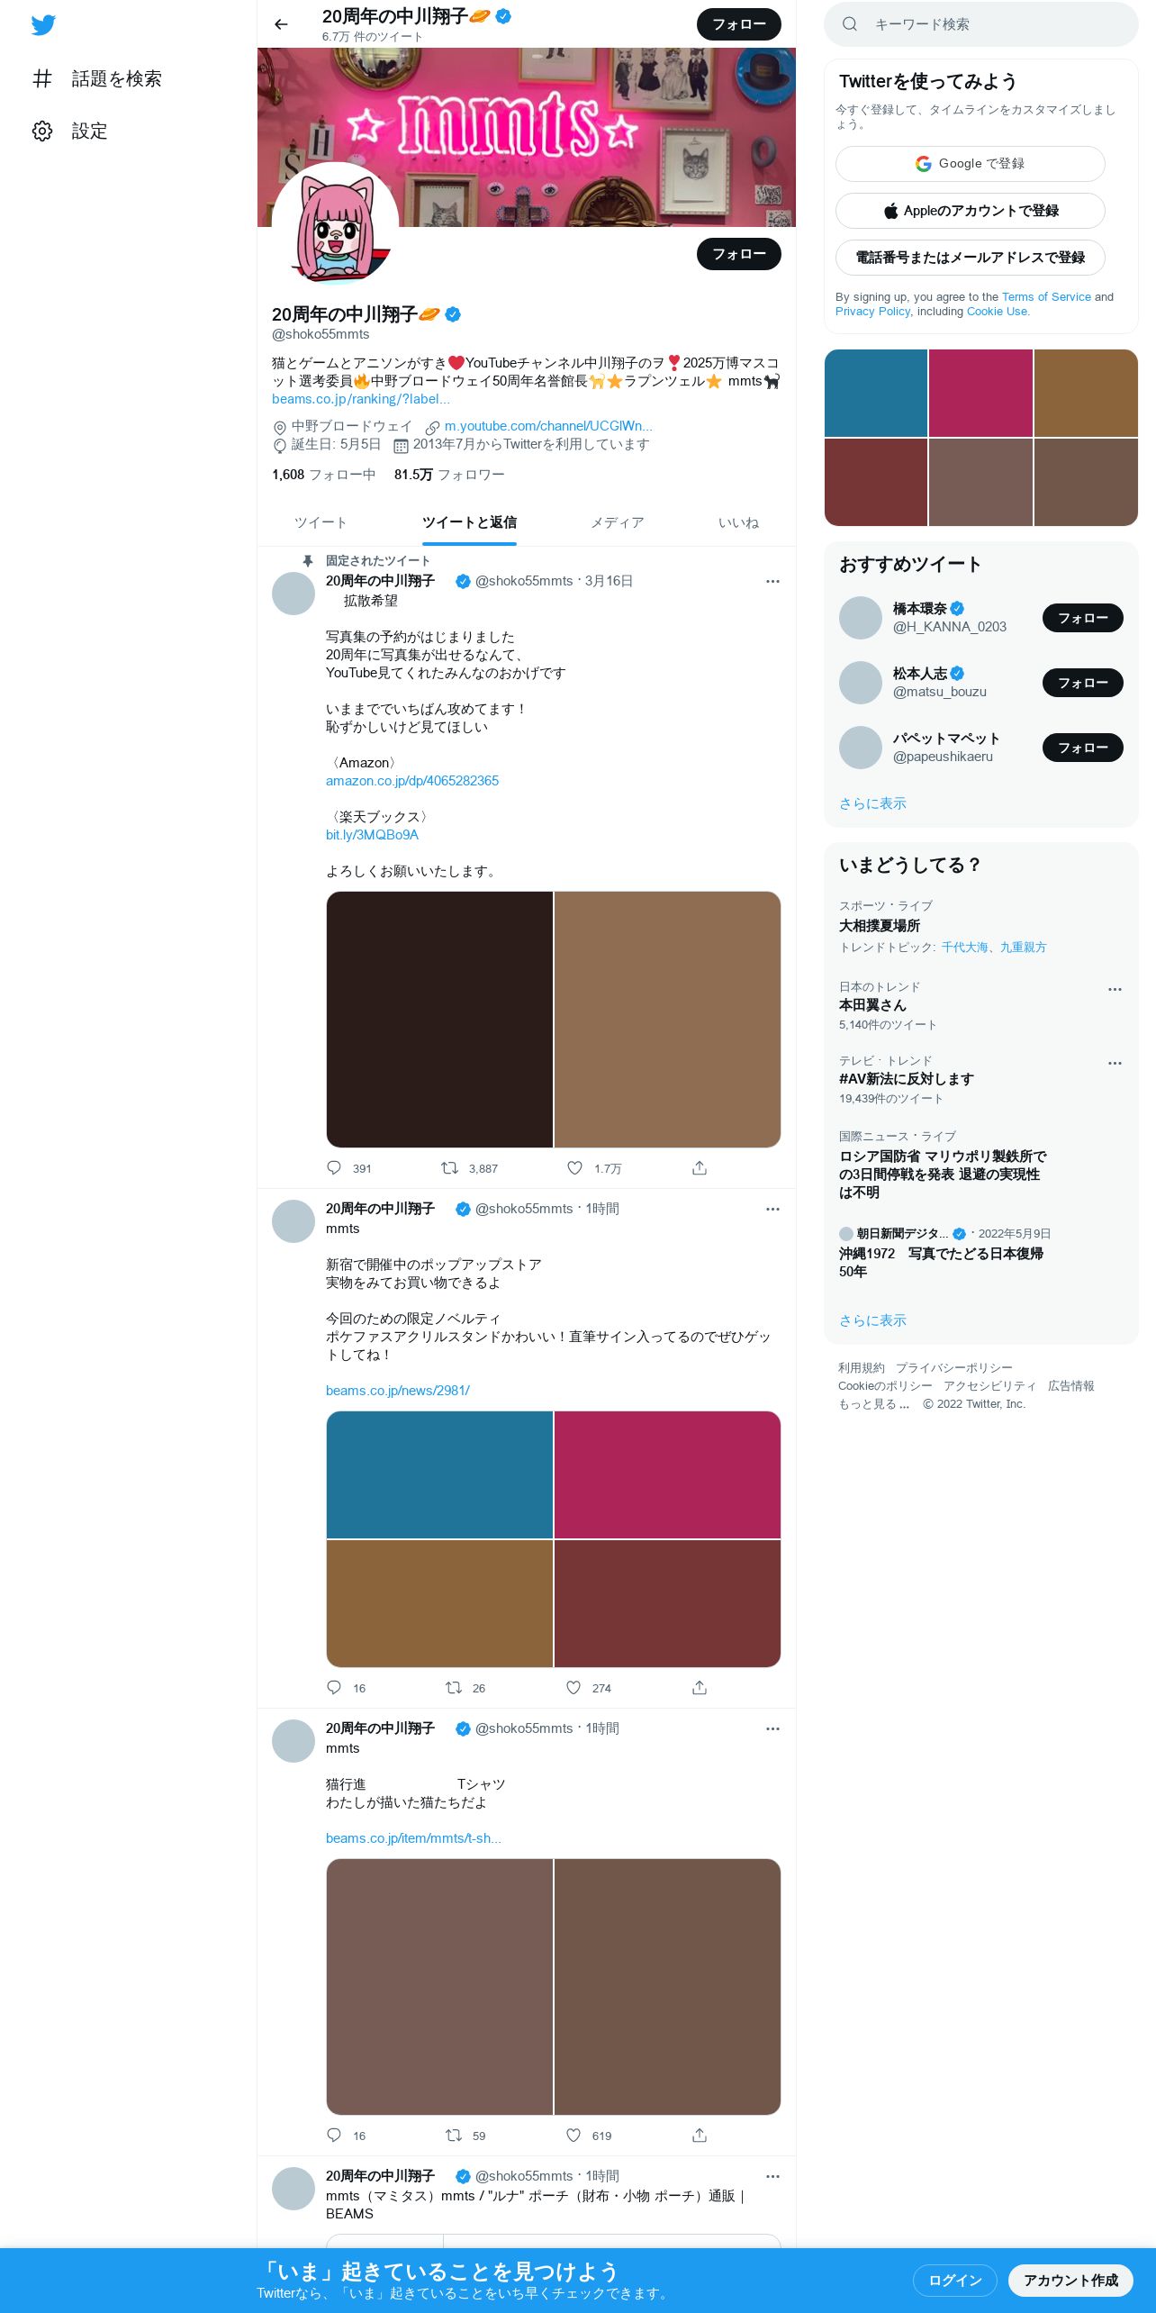1156x2313 pixels.
Task: Open the teal image in popup store tweet
Action: pyautogui.click(x=439, y=1474)
